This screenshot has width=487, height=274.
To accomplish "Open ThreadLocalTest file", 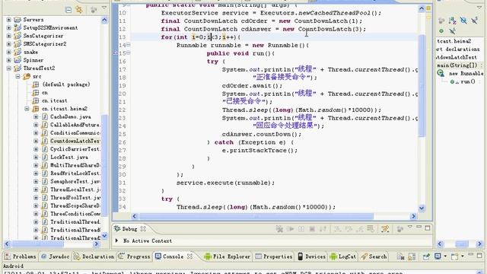I will click(75, 190).
